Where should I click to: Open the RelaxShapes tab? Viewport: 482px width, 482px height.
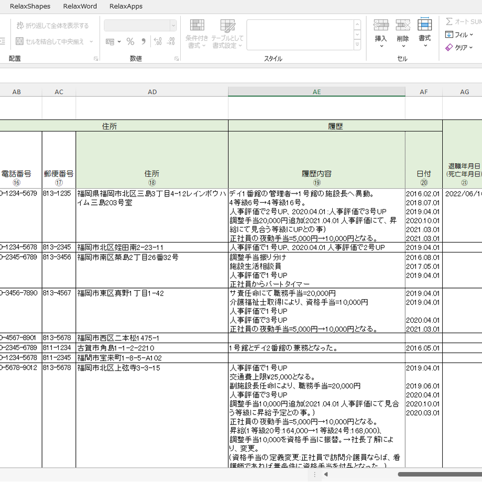point(30,6)
